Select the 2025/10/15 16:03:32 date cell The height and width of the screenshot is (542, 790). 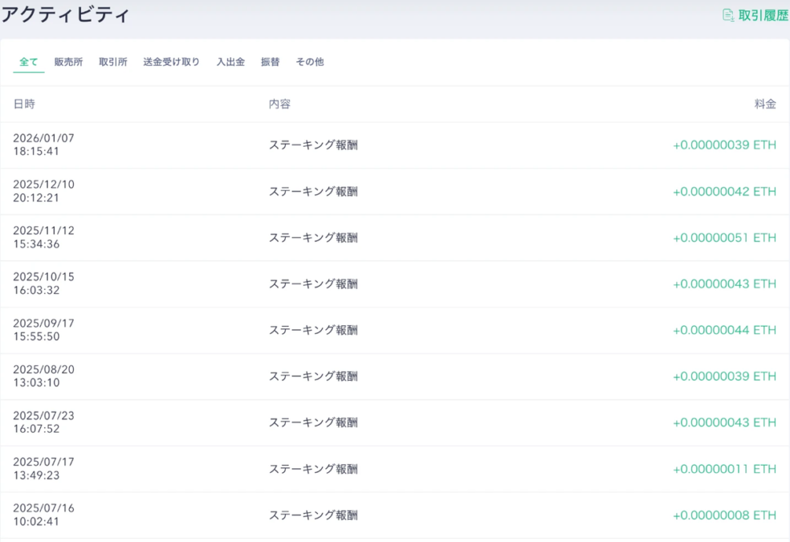click(44, 283)
